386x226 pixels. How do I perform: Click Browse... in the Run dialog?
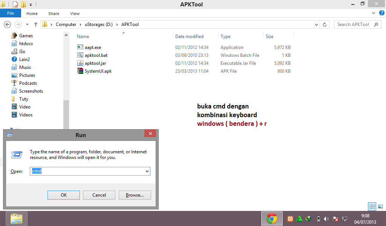click(x=135, y=195)
